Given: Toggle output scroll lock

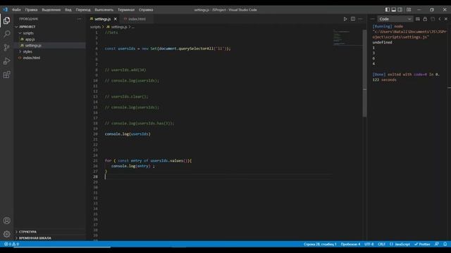Looking at the screenshot, I should 425,19.
